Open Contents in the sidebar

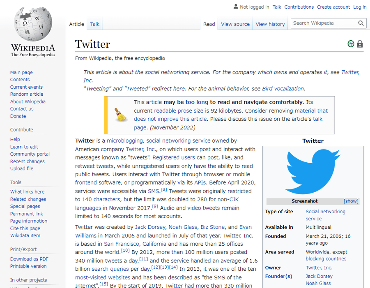[x=20, y=80]
